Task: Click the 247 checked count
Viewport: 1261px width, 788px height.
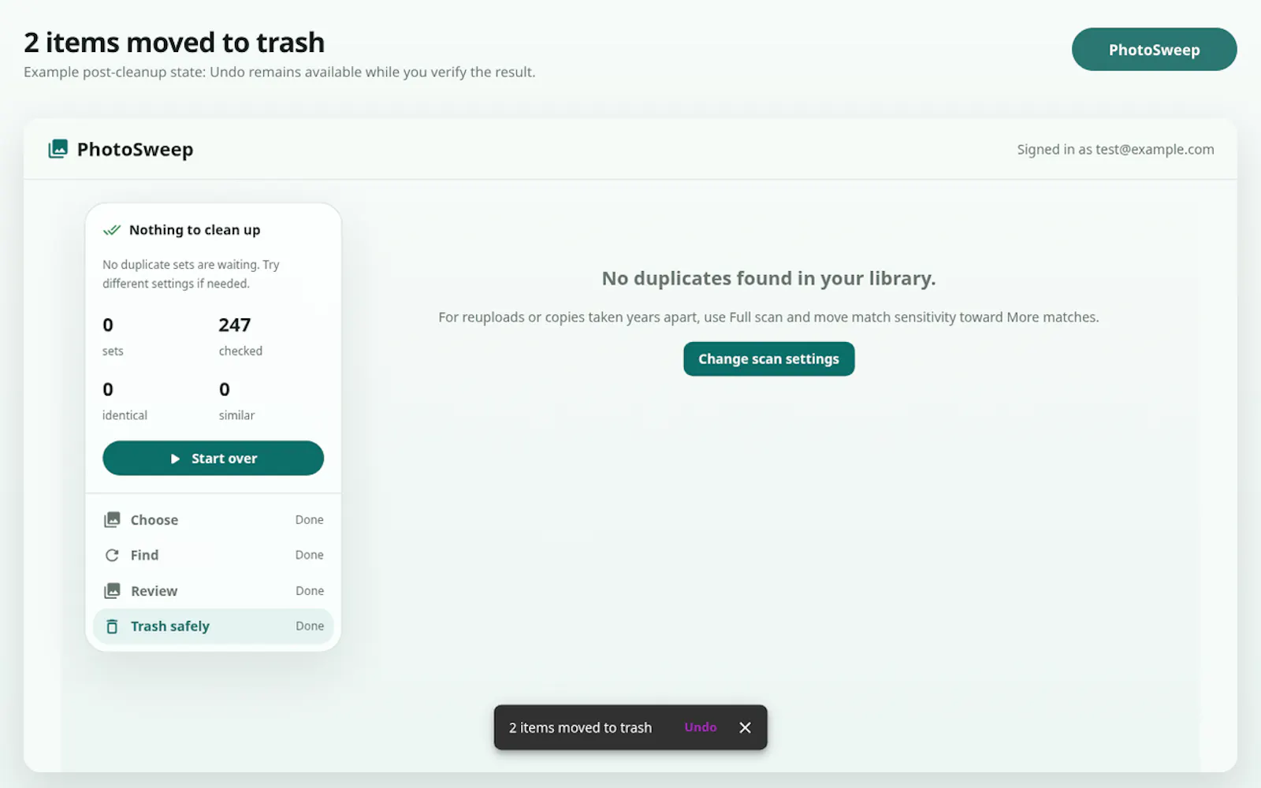Action: coord(240,336)
